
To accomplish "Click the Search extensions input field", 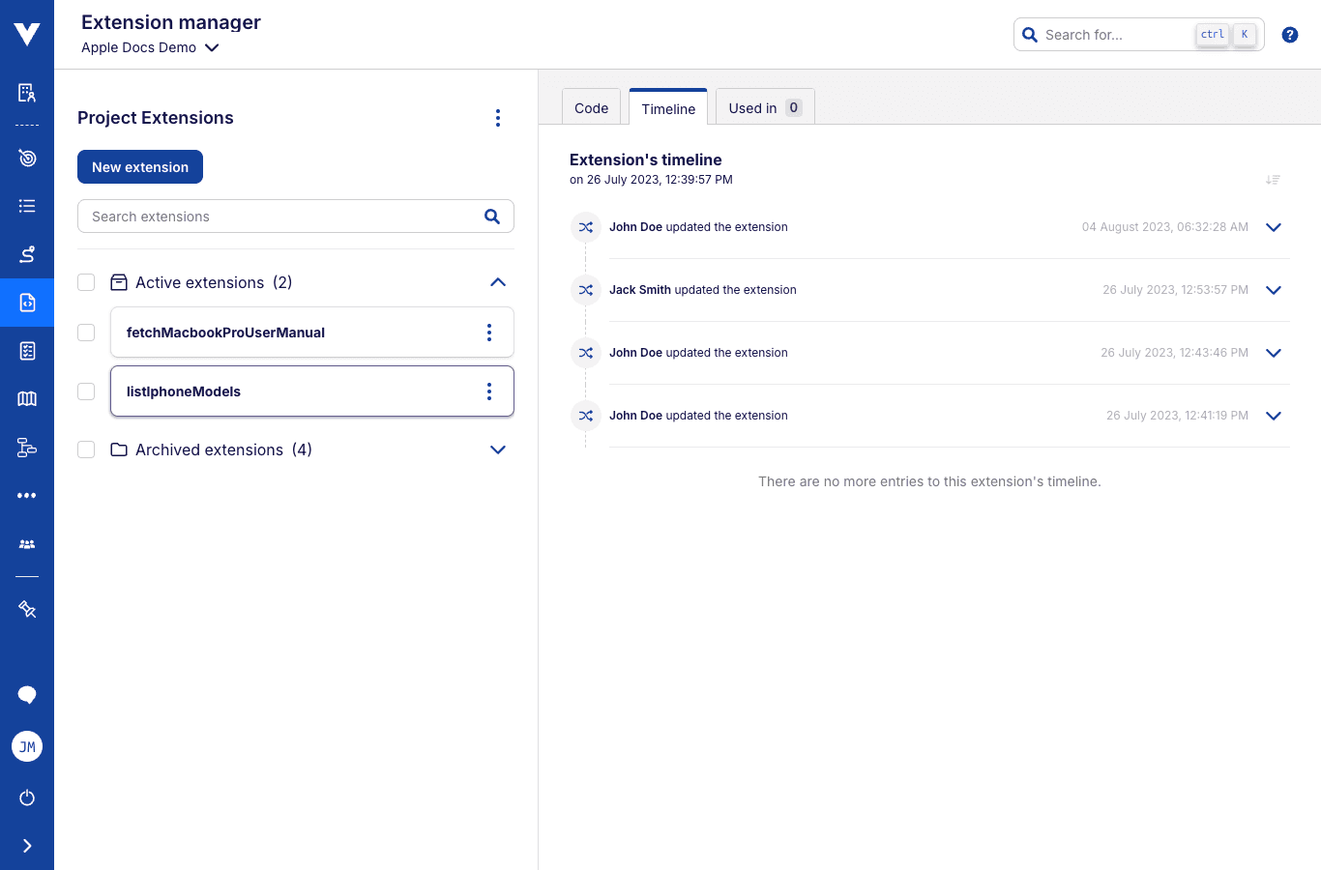I will pos(280,217).
